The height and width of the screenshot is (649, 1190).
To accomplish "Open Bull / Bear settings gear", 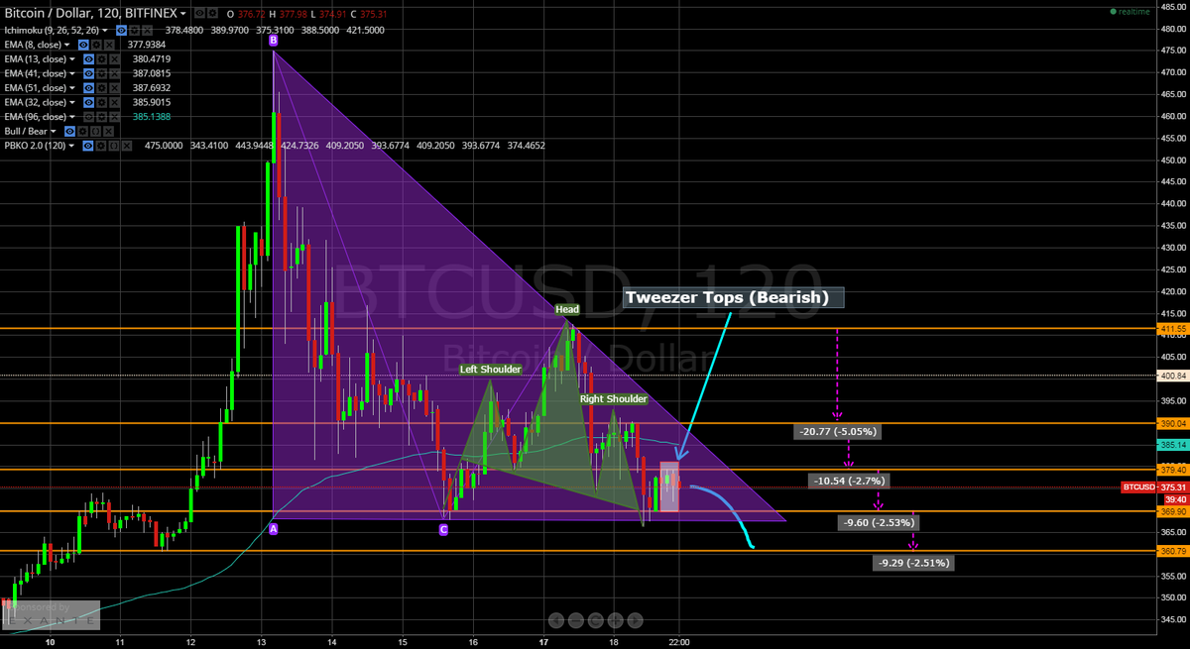I will [82, 131].
